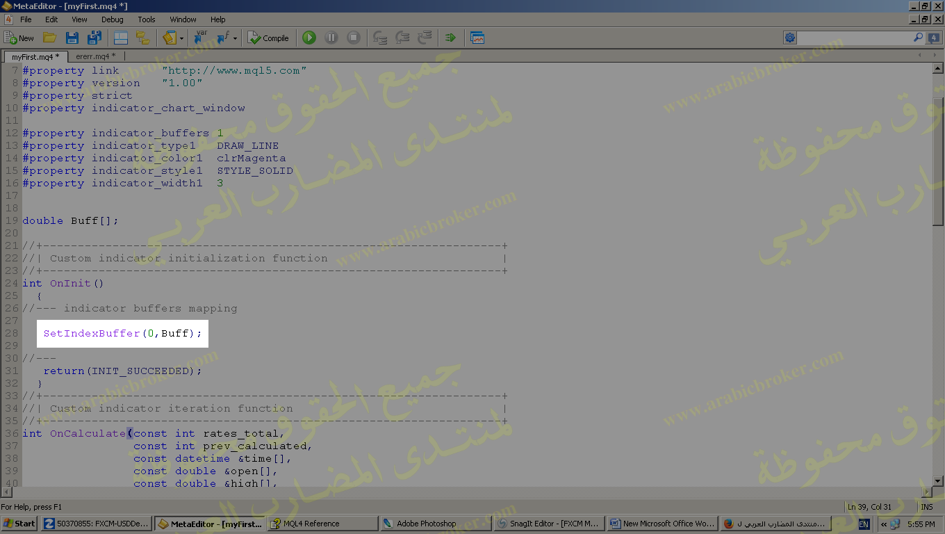Open the Debug menu
The image size is (945, 534).
[112, 19]
